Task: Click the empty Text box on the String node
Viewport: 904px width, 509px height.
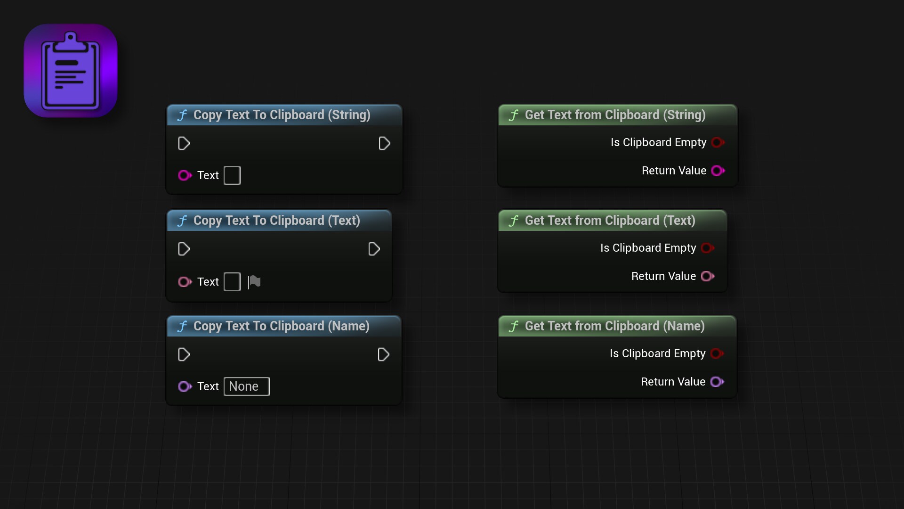Action: pos(232,175)
